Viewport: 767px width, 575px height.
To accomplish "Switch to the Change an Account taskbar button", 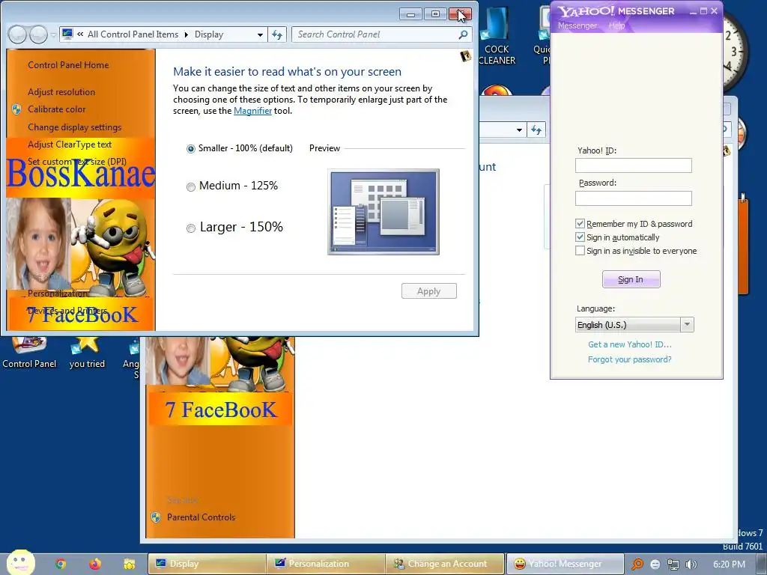I will [x=445, y=564].
